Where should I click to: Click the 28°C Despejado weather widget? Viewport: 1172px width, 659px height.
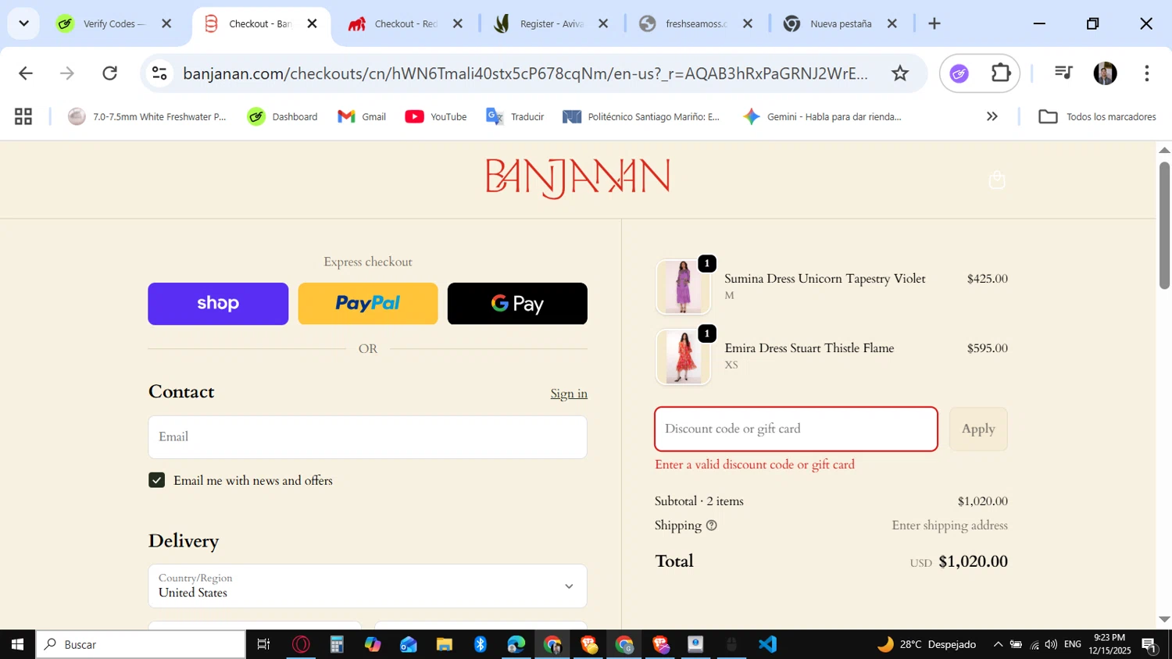click(927, 644)
